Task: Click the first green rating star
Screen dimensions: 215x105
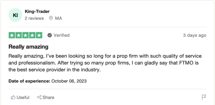Action: (12, 35)
